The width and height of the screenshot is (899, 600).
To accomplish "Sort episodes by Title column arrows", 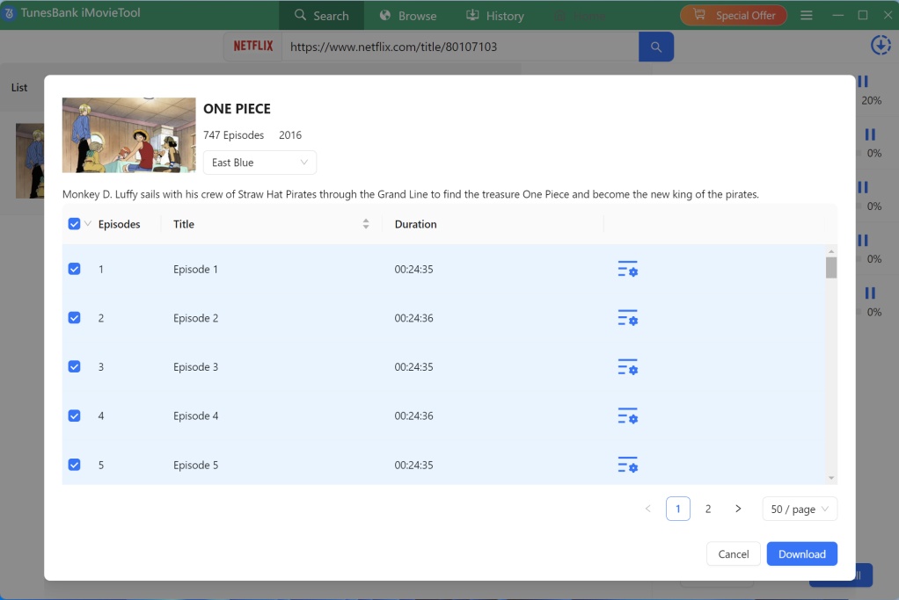I will pyautogui.click(x=366, y=224).
